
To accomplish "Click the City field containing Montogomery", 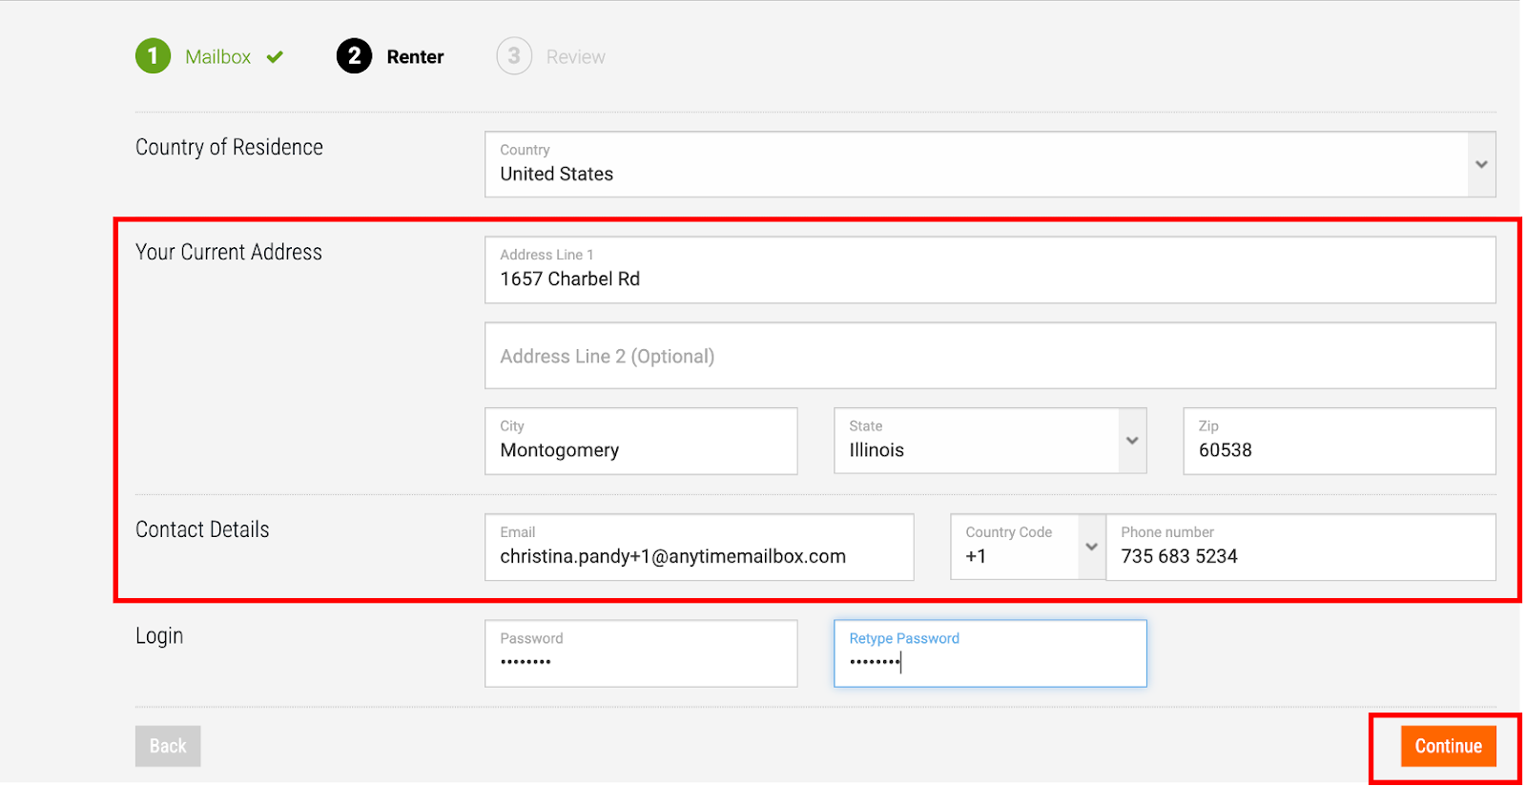I will pyautogui.click(x=641, y=441).
